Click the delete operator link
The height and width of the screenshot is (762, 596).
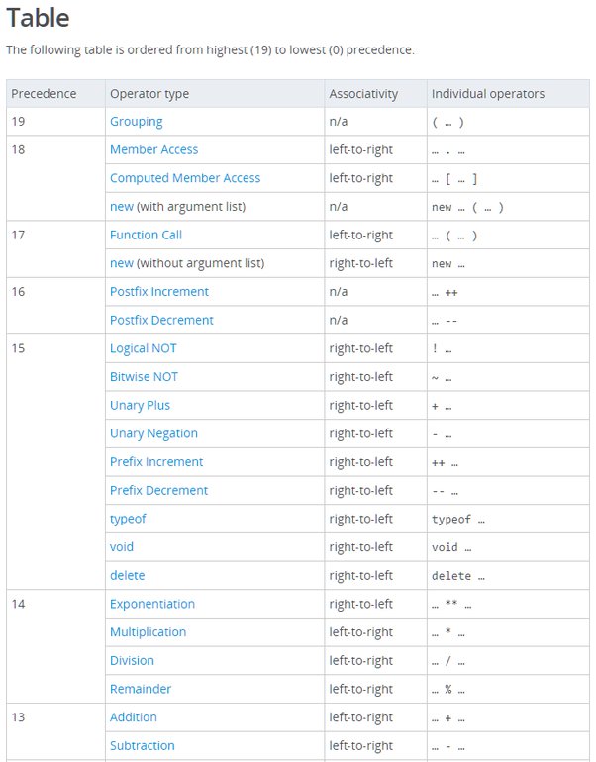pos(127,575)
